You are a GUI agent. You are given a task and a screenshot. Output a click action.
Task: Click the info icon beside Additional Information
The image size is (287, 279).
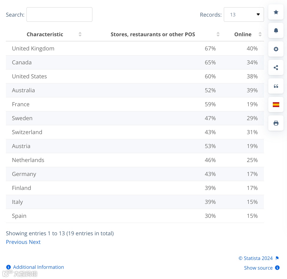coord(9,267)
